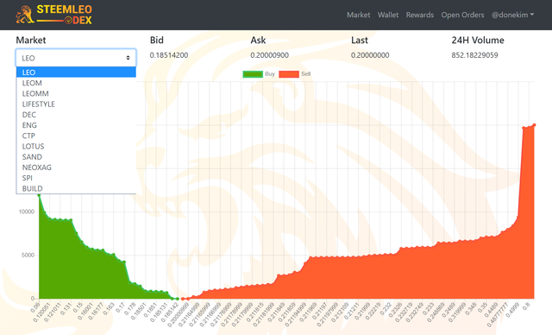Select LIFESTYLE market option
Viewport: 552px width, 335px height.
click(x=76, y=104)
